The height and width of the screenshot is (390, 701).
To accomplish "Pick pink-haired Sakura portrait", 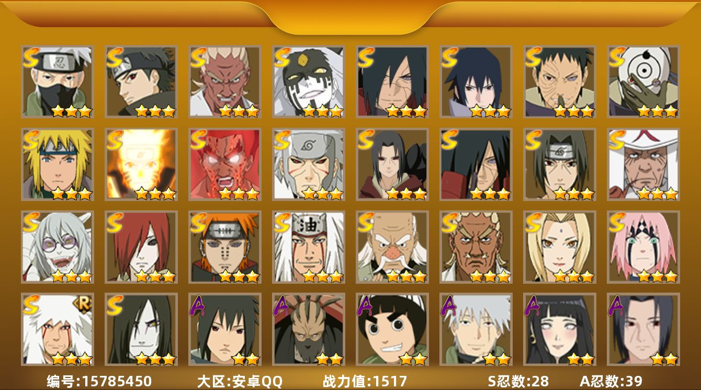I will [643, 247].
